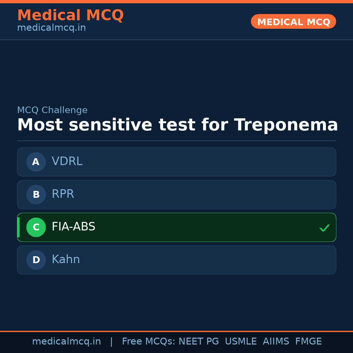Select USMLE in the footer
Viewport: 353px width, 353px height.
pyautogui.click(x=241, y=342)
